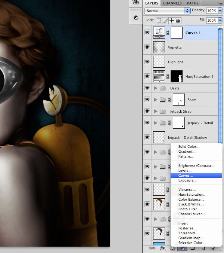Click the link layers chain icon
Screen dimensions: 224x253
click(152, 248)
